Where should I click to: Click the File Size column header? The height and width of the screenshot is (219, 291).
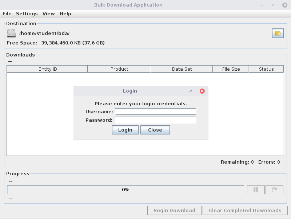[231, 69]
